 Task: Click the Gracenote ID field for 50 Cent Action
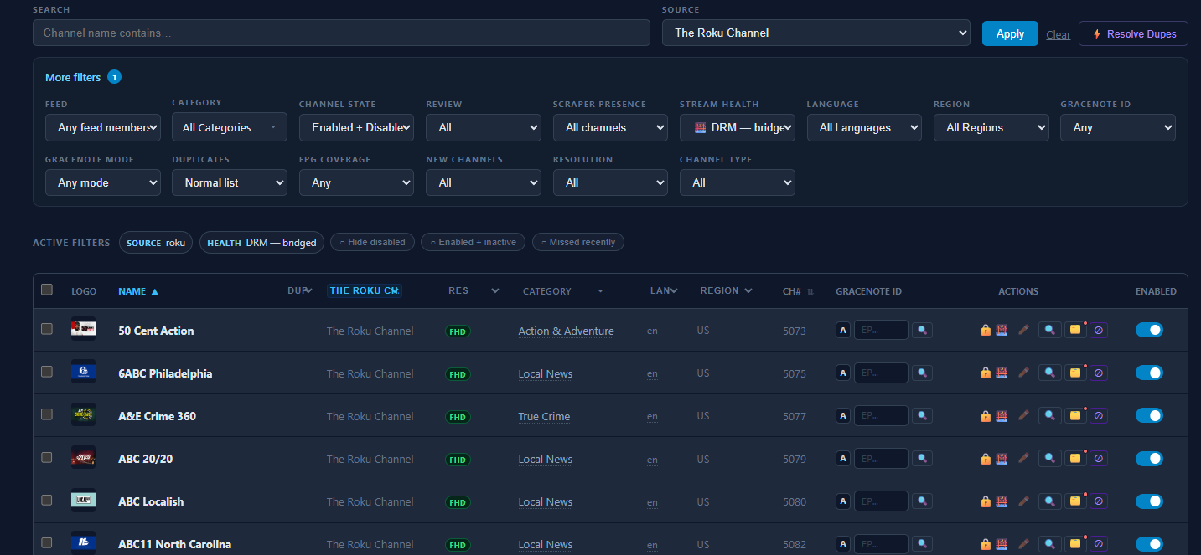(881, 330)
